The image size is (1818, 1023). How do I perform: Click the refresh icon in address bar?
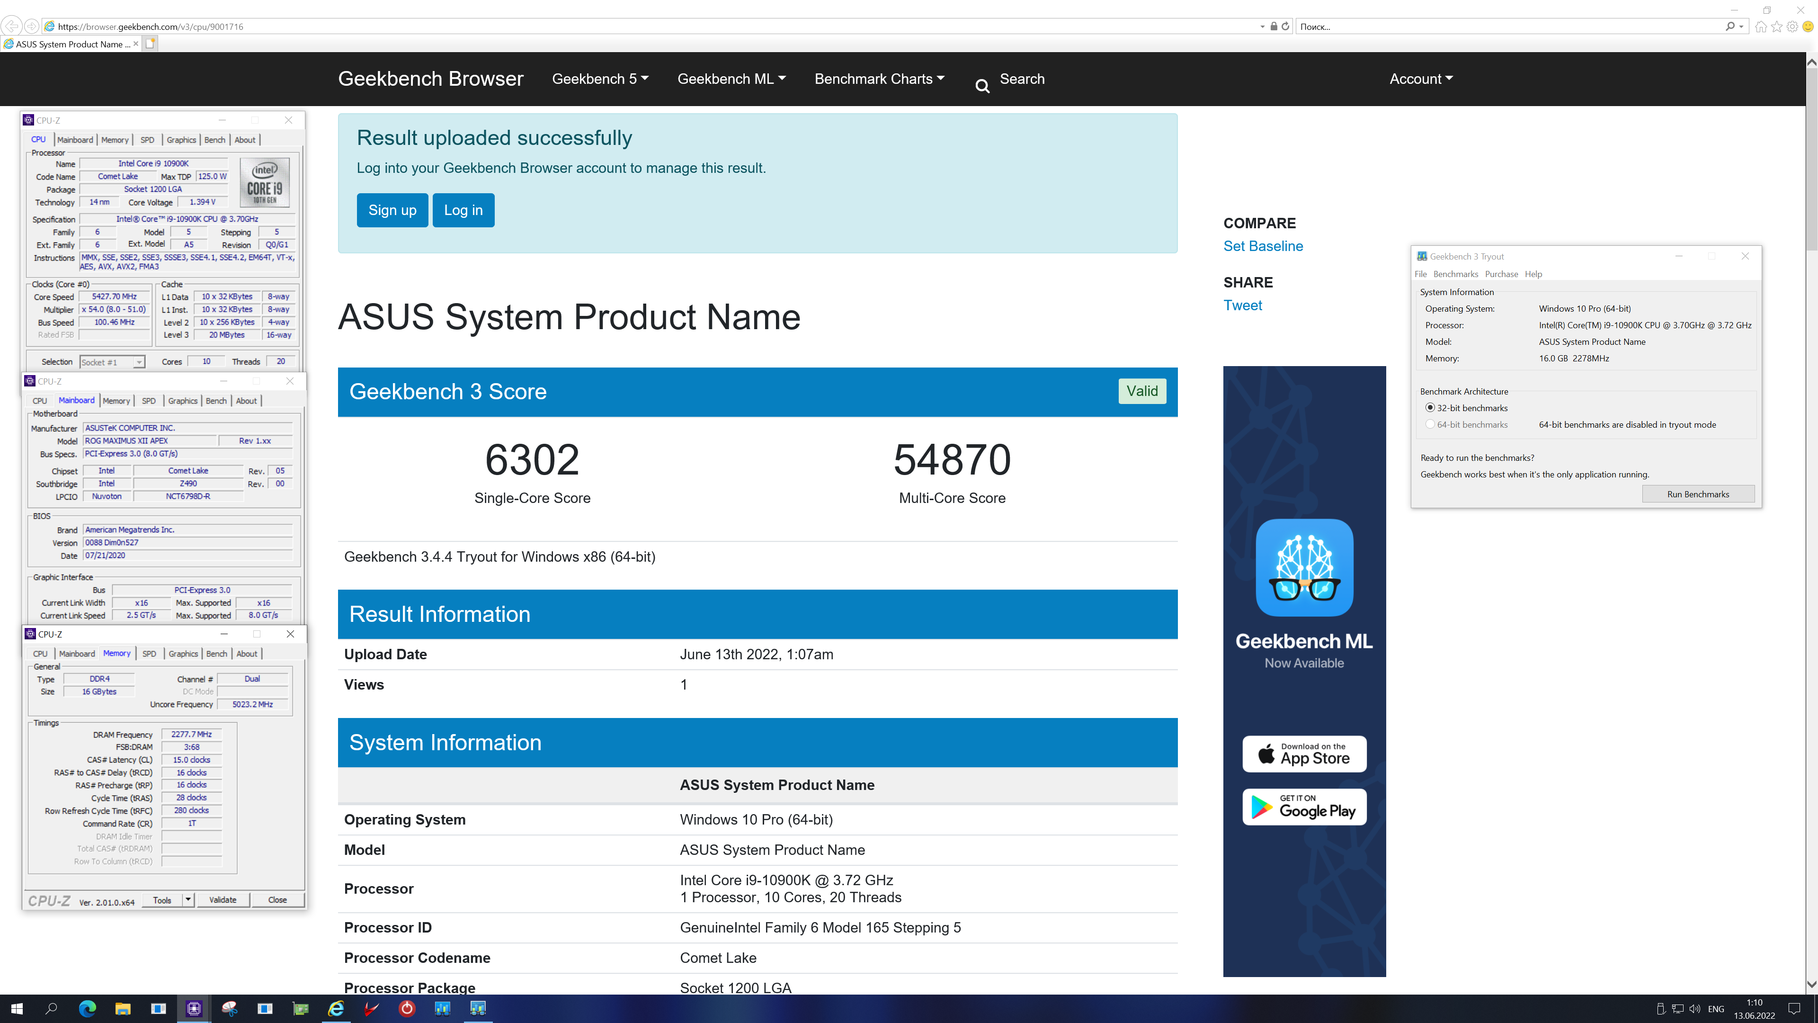tap(1285, 26)
